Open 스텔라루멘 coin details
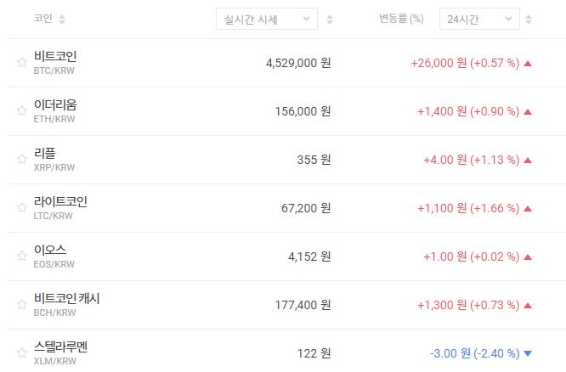 (x=60, y=347)
